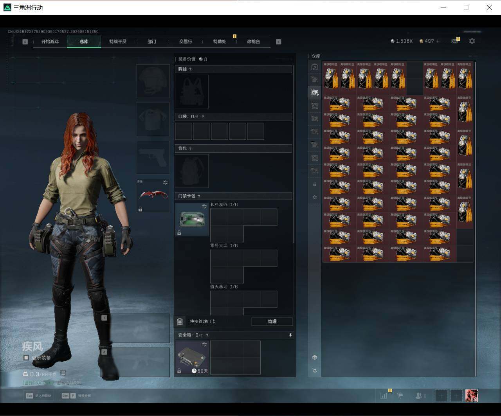The width and height of the screenshot is (501, 416).
Task: Select secondary weapon slot 2
Action: pyautogui.click(x=135, y=362)
